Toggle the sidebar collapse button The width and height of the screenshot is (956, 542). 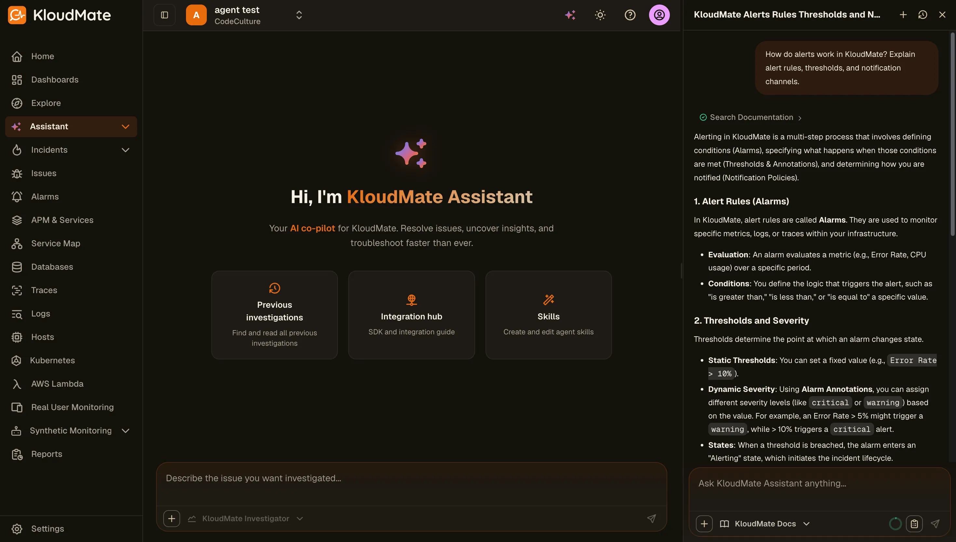pos(164,15)
